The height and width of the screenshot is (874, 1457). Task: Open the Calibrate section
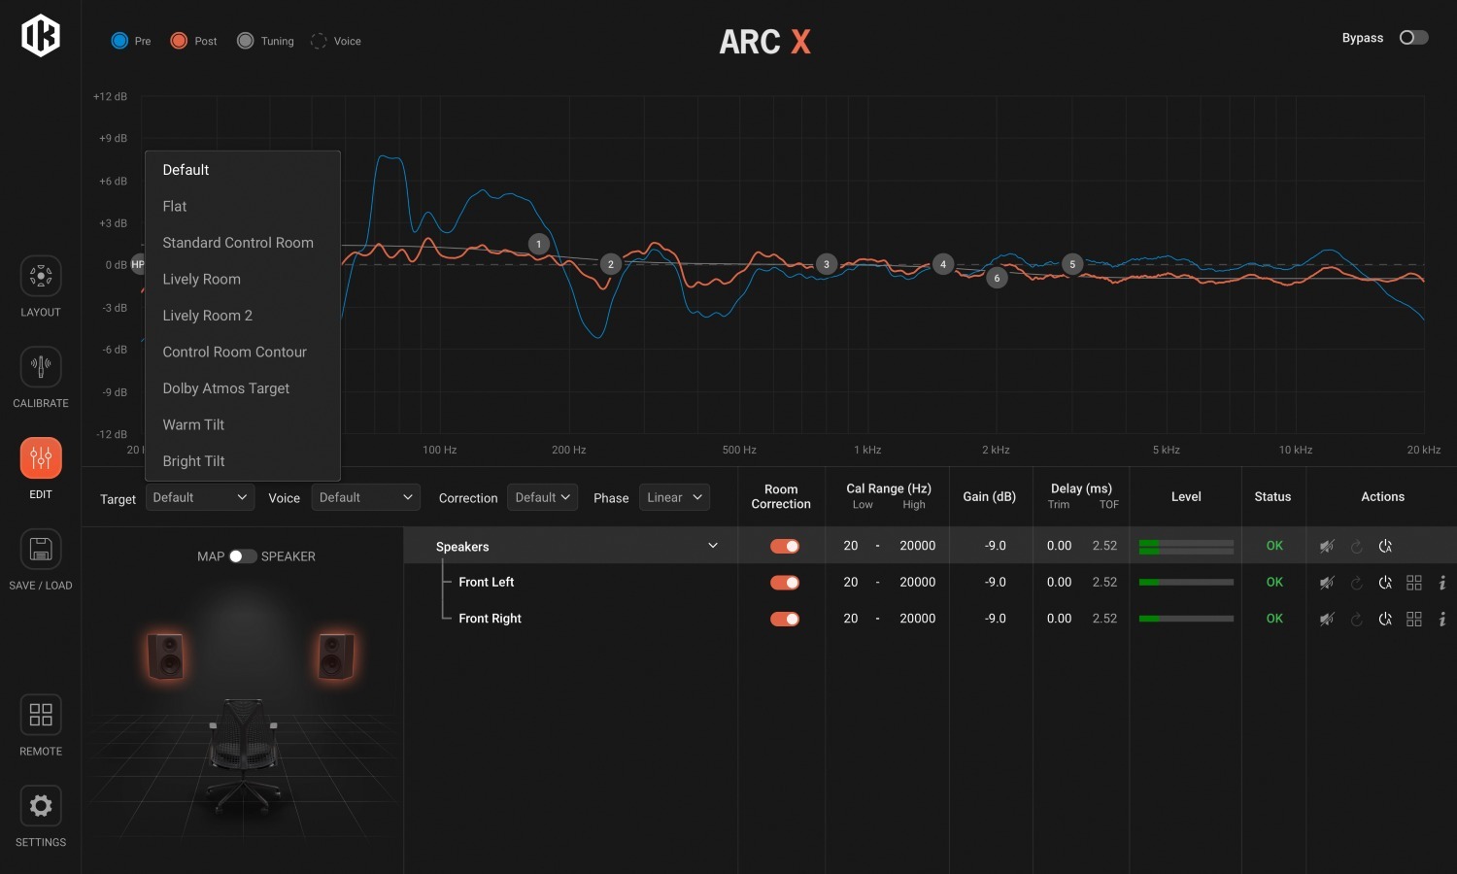click(x=41, y=368)
